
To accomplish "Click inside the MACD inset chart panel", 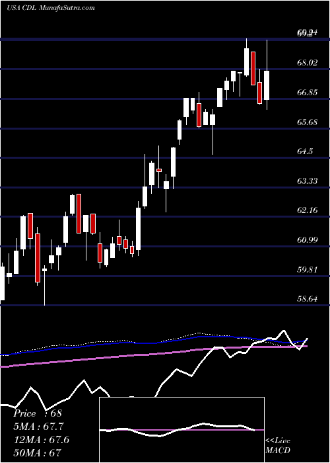I will 181,430.
